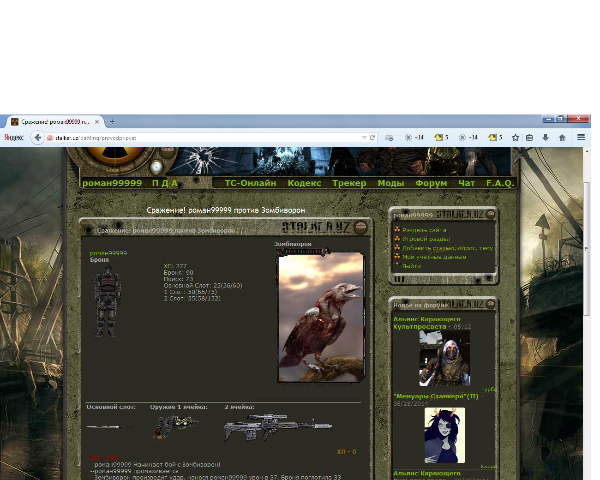
Task: Open the downloads arrow icon
Action: (546, 138)
